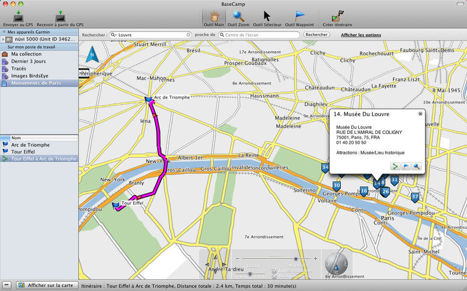Click into the Louvre search field

pos(152,35)
